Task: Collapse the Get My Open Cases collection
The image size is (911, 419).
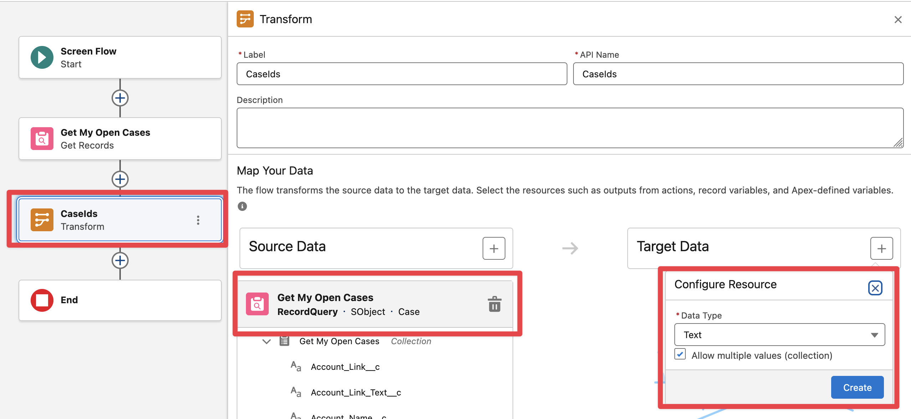Action: tap(266, 341)
